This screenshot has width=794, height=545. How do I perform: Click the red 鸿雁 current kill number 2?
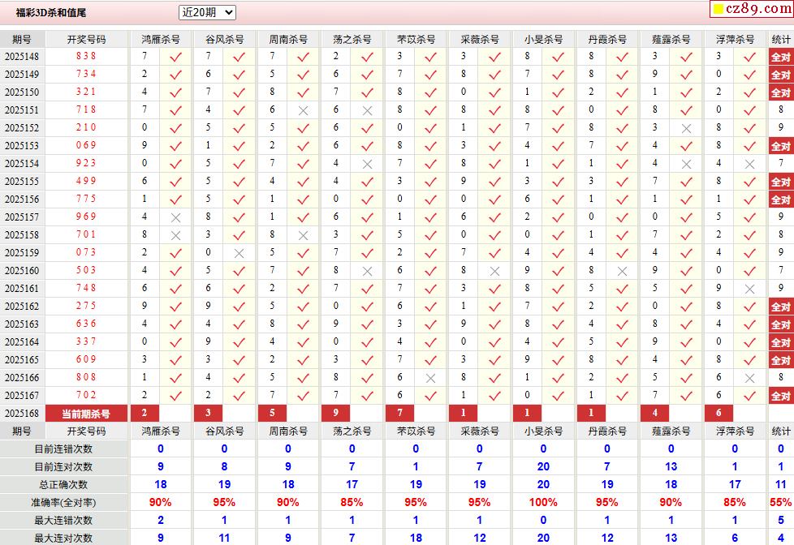145,413
